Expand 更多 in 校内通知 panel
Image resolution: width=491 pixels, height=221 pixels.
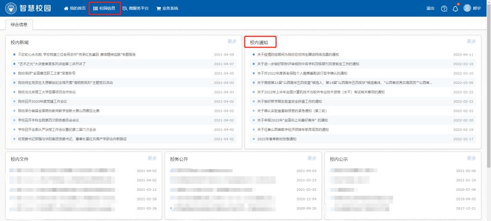471,42
